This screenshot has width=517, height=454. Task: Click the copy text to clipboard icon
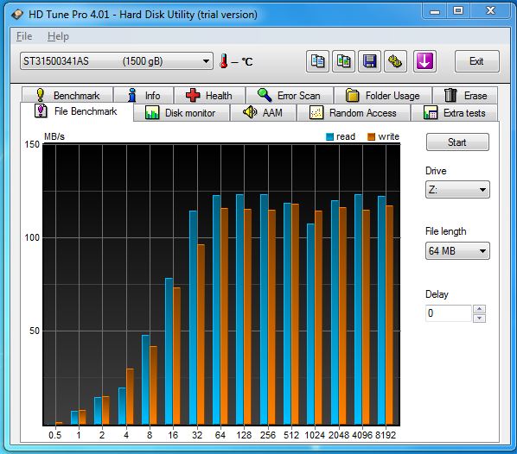[317, 61]
